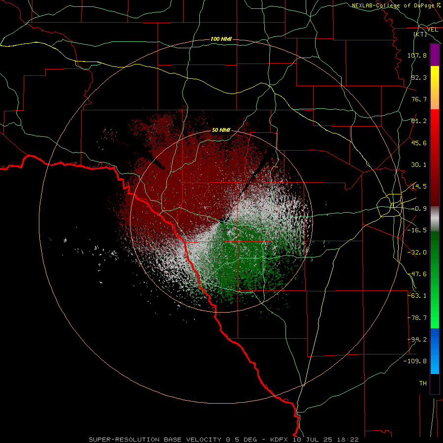The image size is (443, 443).
Task: Click the -47.6 legend value
Action: click(x=417, y=274)
